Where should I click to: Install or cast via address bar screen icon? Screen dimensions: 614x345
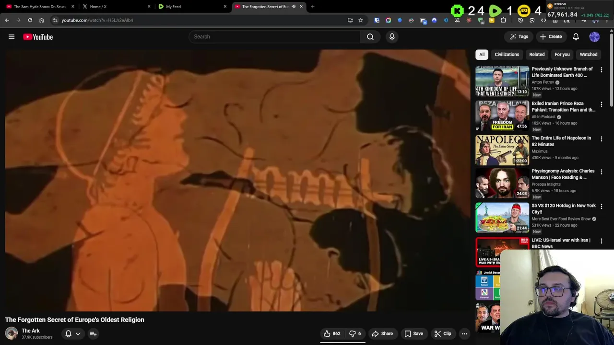tap(350, 20)
